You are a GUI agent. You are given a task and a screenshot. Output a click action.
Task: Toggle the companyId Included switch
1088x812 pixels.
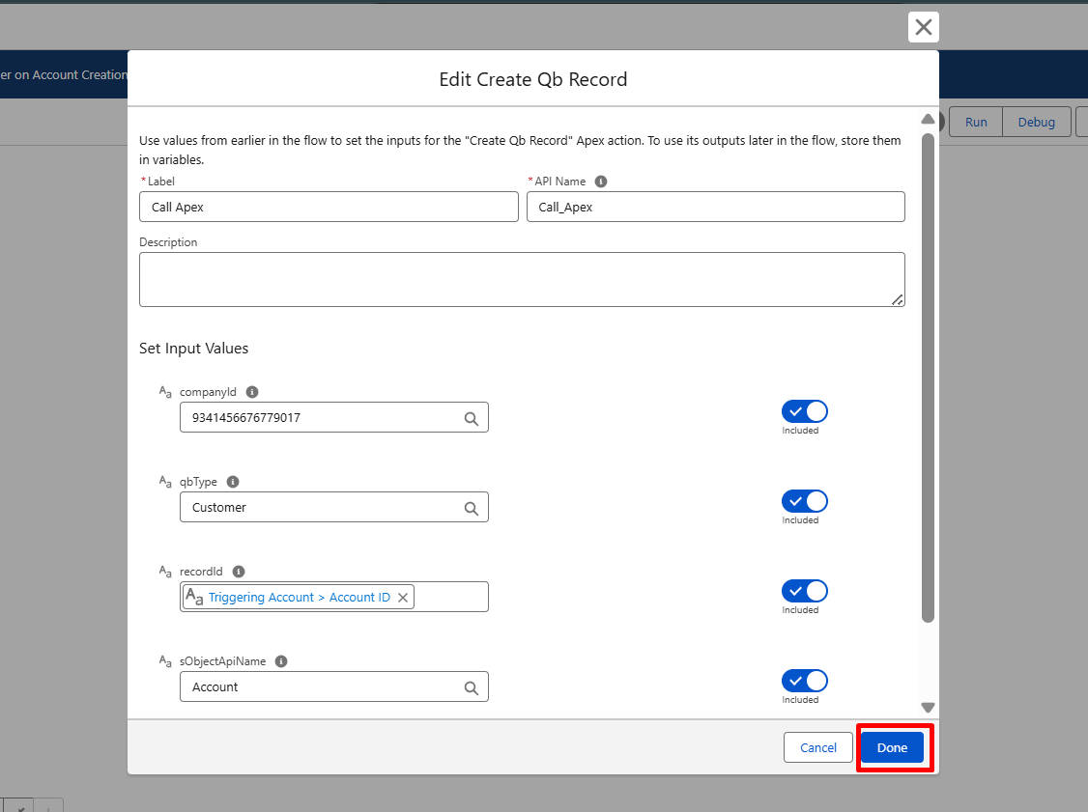(804, 411)
